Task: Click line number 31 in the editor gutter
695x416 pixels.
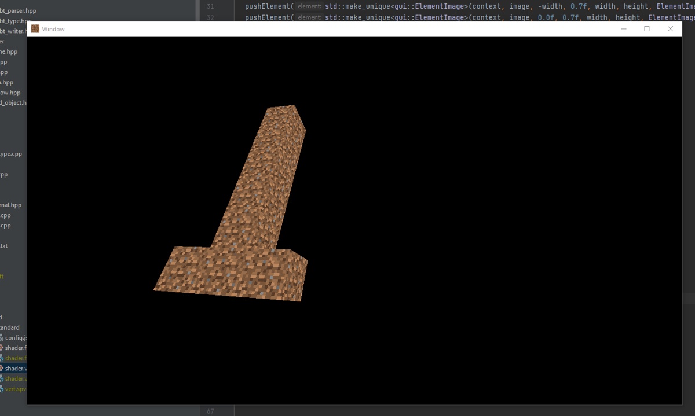Action: coord(210,6)
